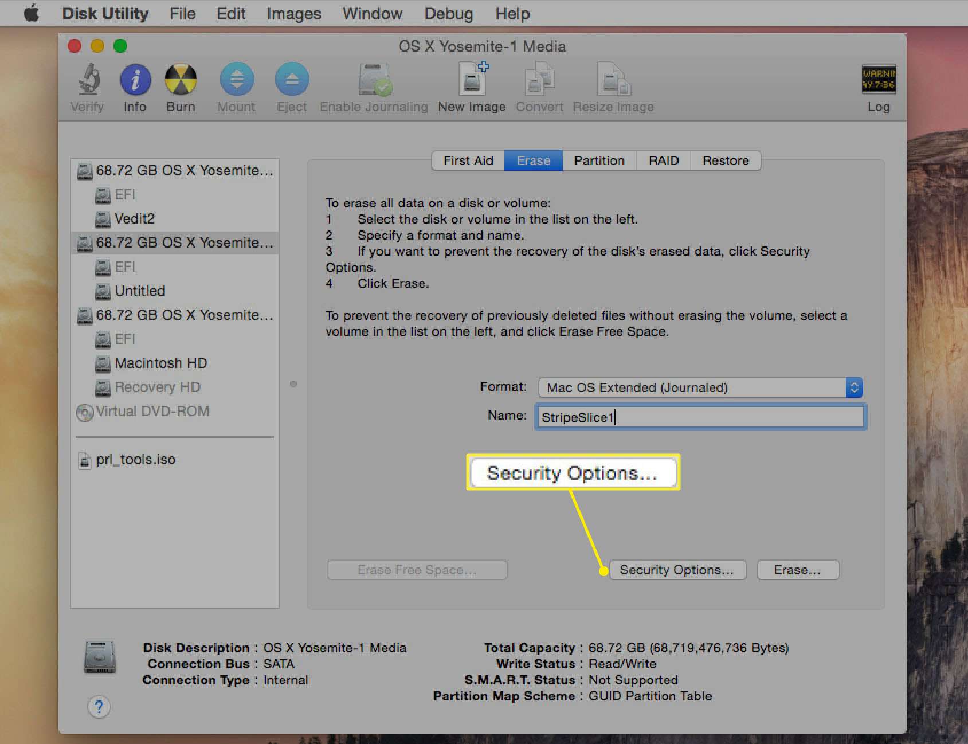Open the Debug menu
The width and height of the screenshot is (968, 744).
[x=449, y=13]
